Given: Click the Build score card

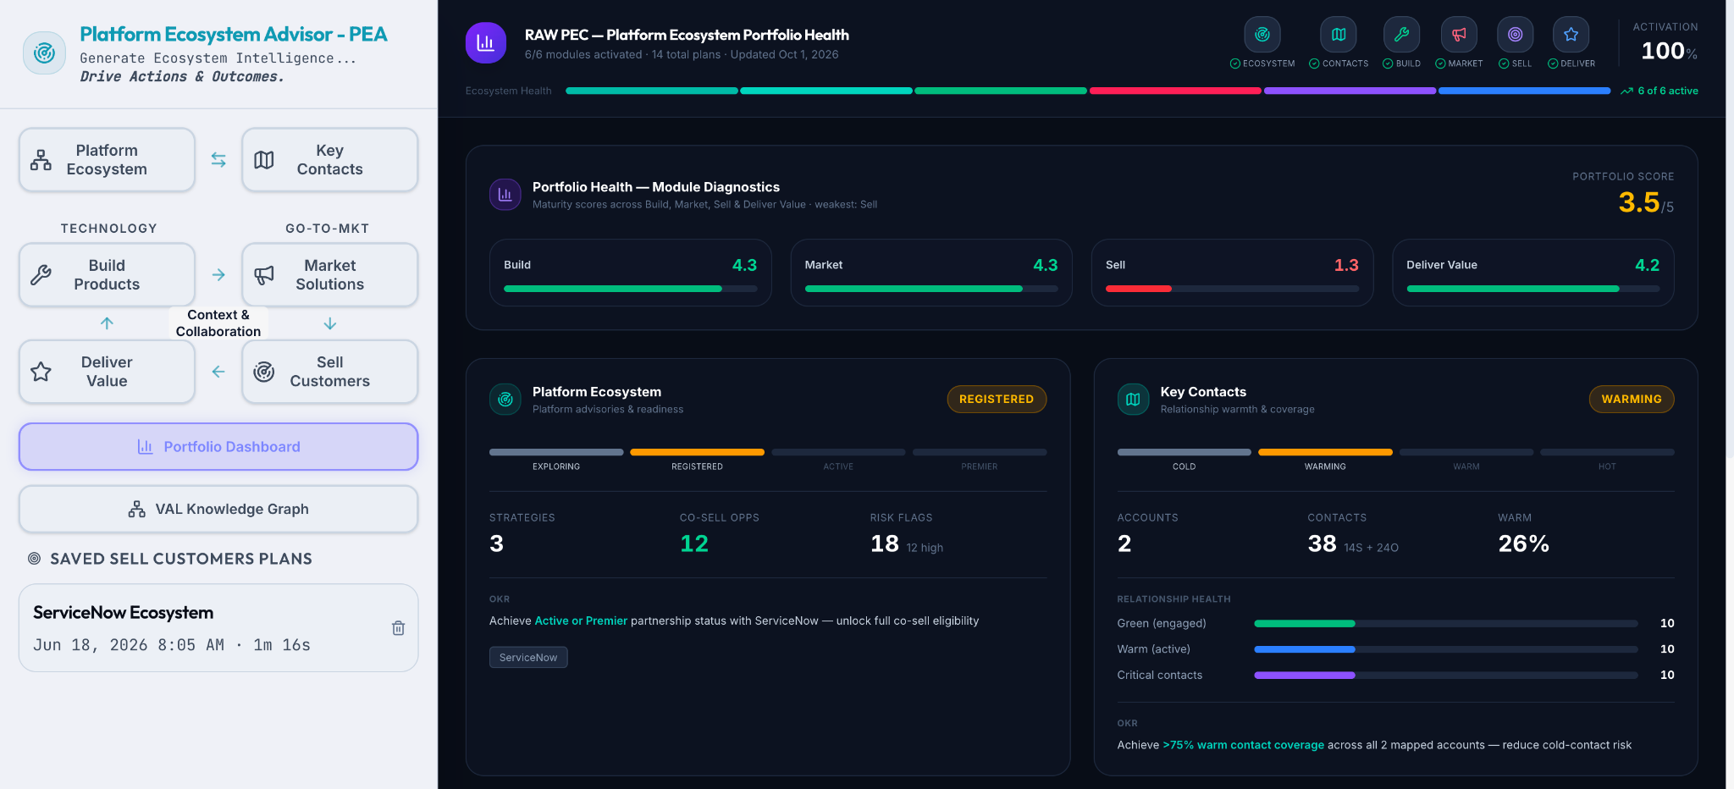Looking at the screenshot, I should (631, 273).
